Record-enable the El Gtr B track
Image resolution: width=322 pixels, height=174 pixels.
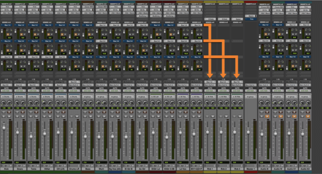pyautogui.click(x=131, y=112)
